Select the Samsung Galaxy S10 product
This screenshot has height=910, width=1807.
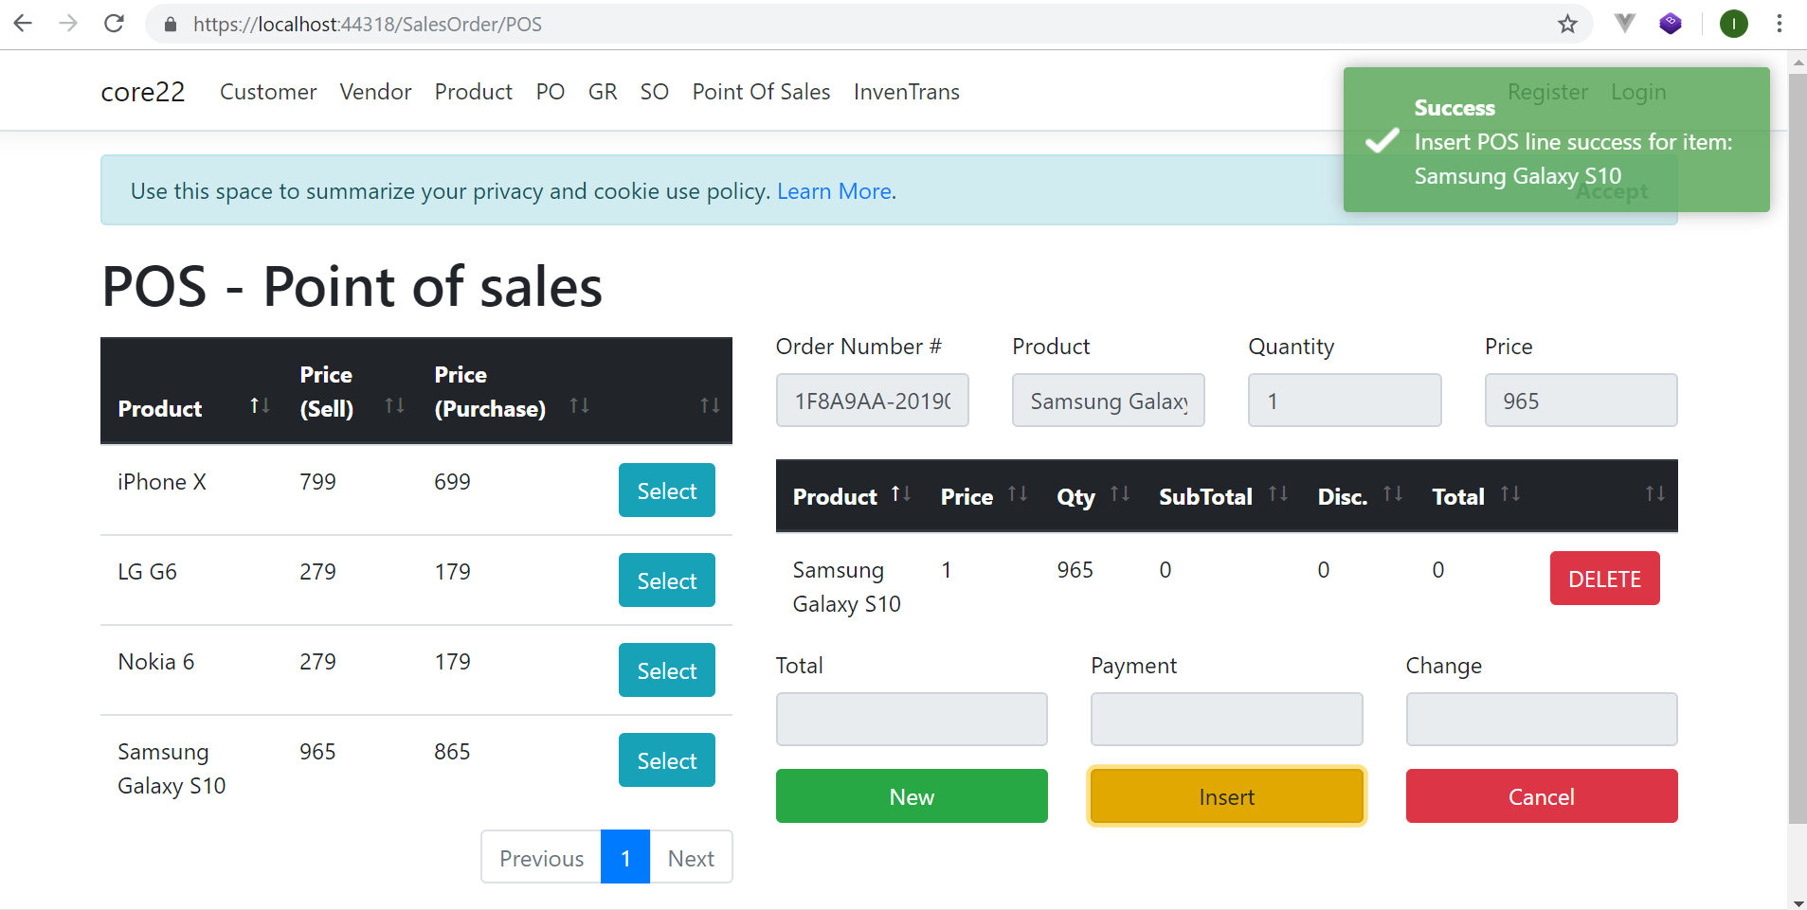click(666, 760)
